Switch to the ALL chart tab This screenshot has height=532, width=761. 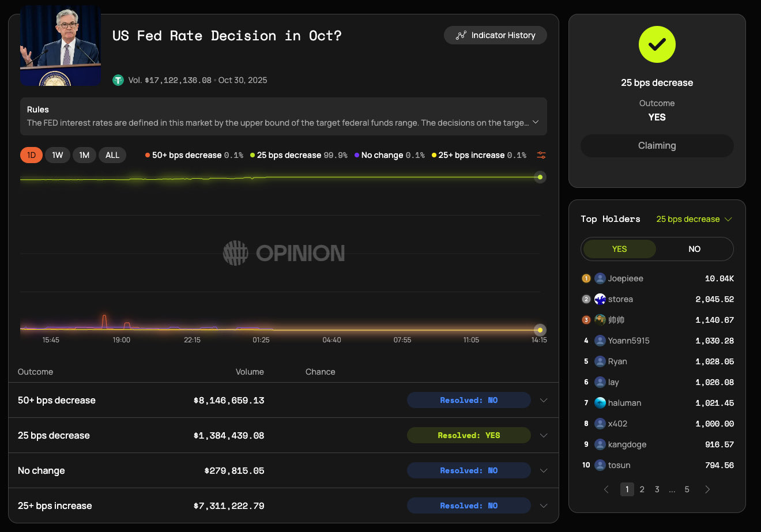coord(112,154)
